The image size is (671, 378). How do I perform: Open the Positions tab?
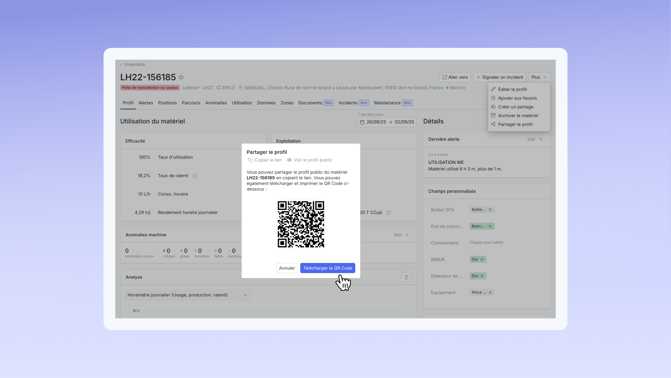tap(167, 103)
